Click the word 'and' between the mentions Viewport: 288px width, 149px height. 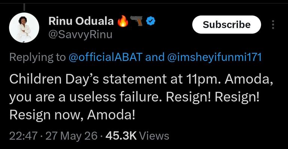tap(155, 58)
